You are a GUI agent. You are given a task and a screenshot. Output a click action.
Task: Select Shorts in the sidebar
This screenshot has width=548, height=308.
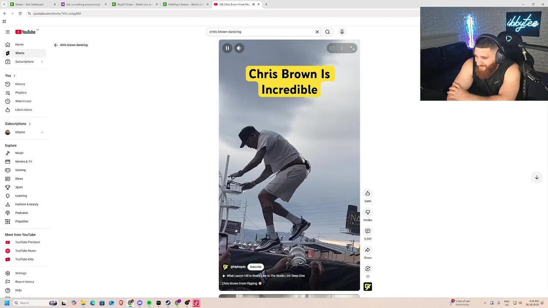pyautogui.click(x=24, y=53)
